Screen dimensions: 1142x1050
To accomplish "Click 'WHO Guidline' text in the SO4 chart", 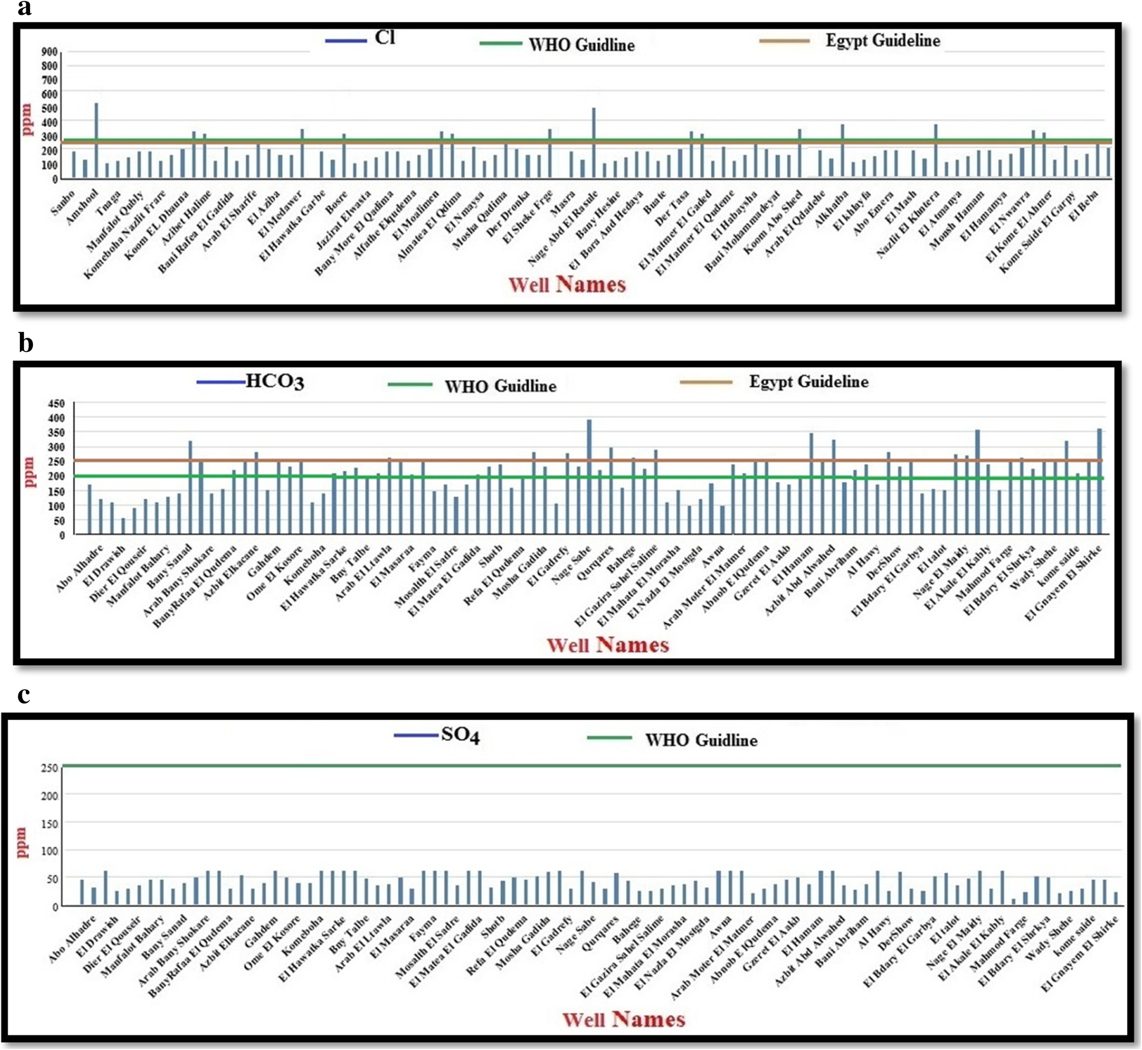I will [701, 740].
